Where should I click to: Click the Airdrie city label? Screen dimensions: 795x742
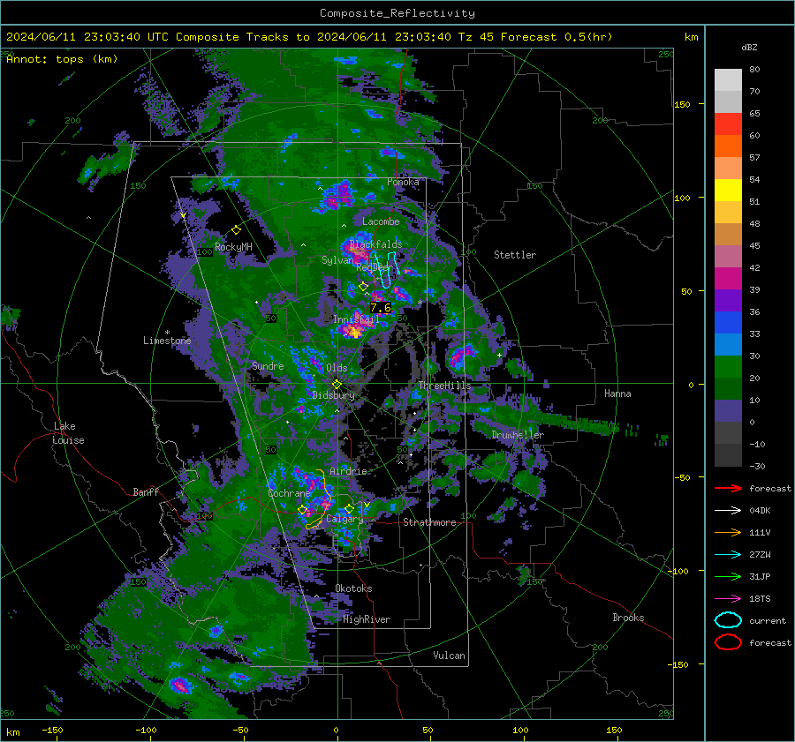(x=348, y=471)
